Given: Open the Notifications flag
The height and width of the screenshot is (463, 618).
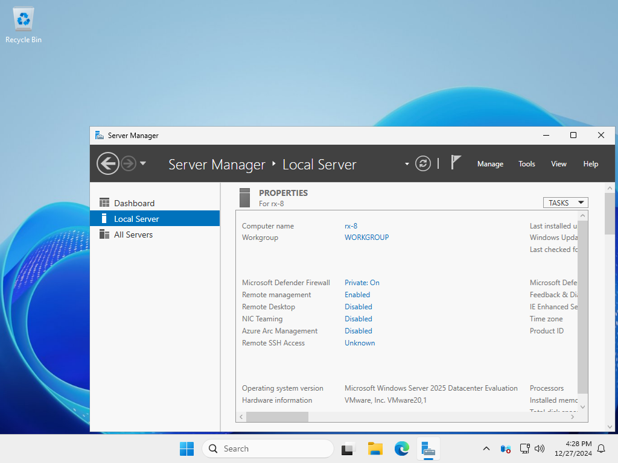Looking at the screenshot, I should pyautogui.click(x=456, y=163).
